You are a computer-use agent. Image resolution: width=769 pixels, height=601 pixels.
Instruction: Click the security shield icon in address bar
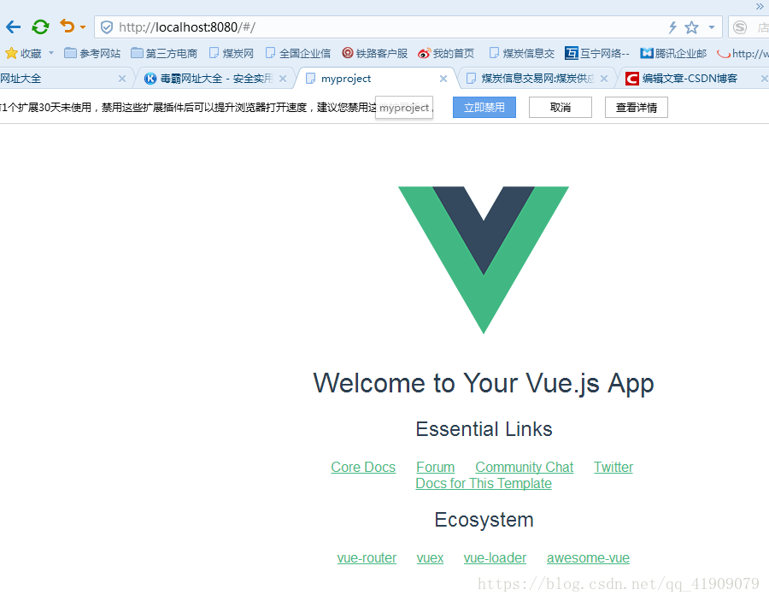click(x=107, y=27)
